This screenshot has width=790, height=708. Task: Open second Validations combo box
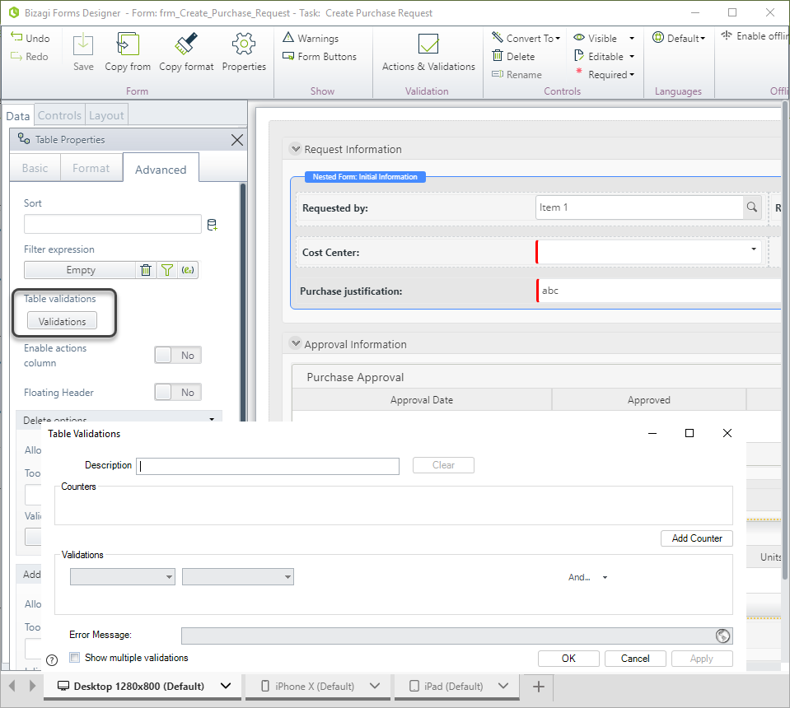click(238, 577)
